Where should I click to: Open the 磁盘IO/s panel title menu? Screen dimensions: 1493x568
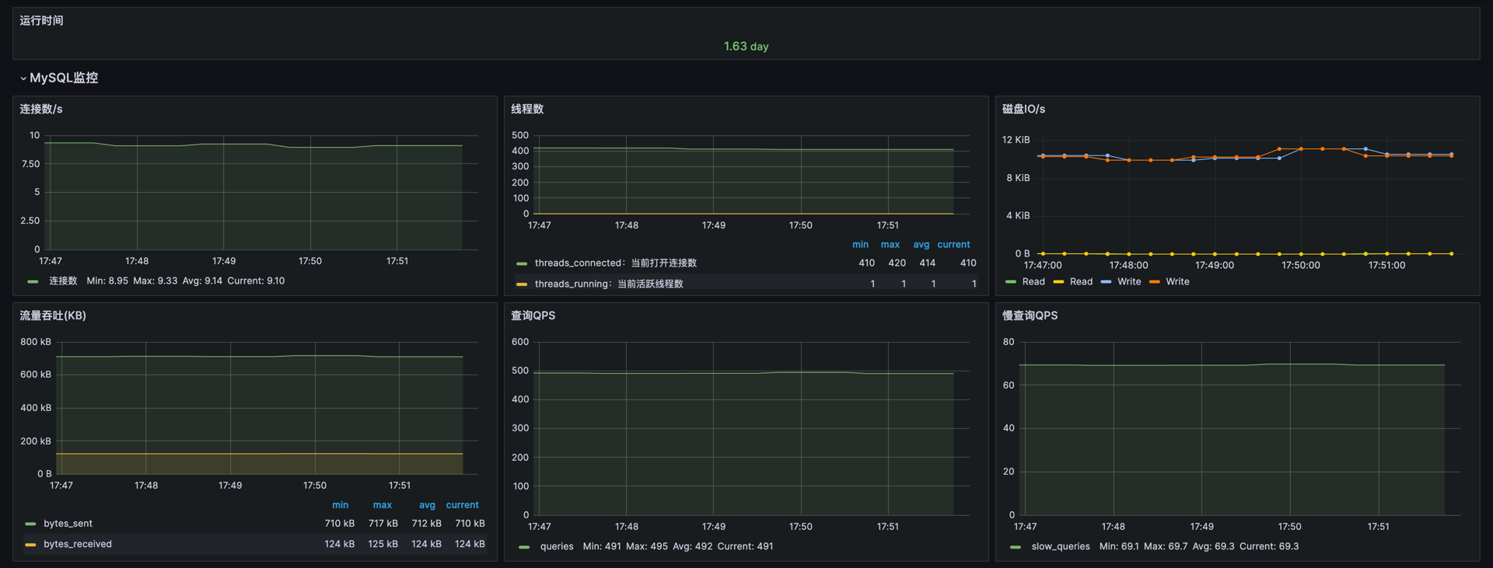(x=1023, y=109)
